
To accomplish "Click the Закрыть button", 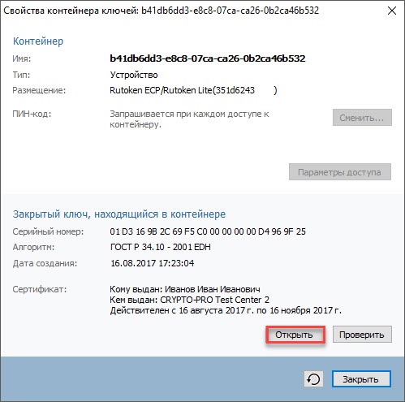I will [361, 379].
